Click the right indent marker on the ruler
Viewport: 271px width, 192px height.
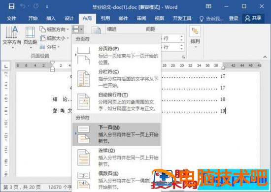pos(223,67)
